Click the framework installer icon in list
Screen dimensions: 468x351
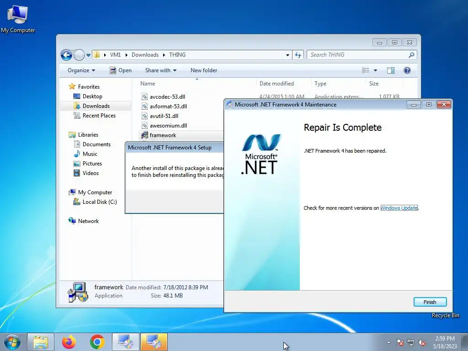(144, 135)
